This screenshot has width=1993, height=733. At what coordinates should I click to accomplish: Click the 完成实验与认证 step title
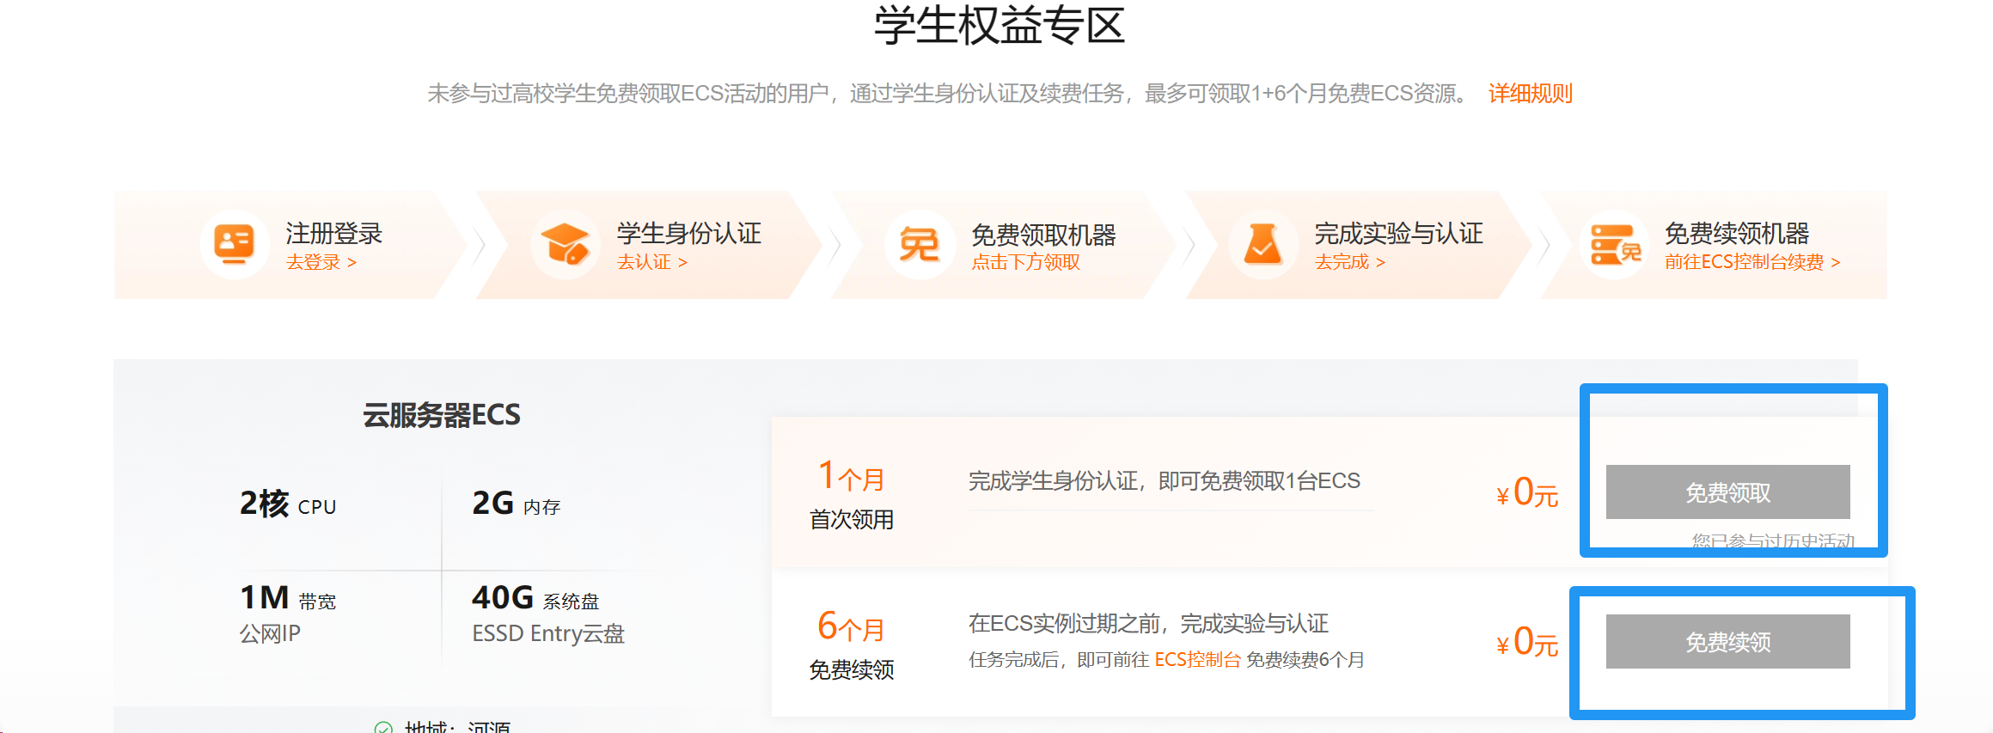(x=1399, y=233)
